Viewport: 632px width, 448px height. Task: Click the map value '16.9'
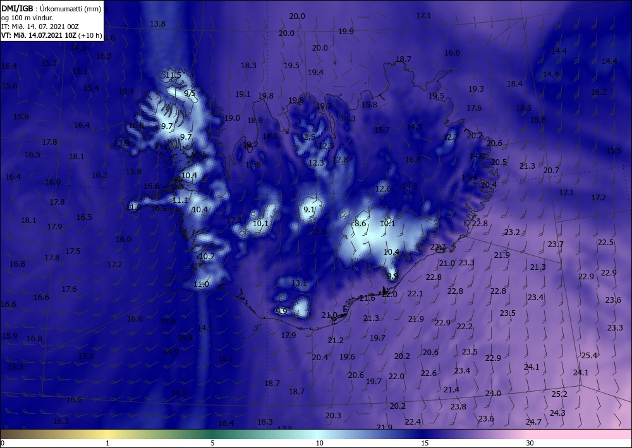click(x=159, y=209)
